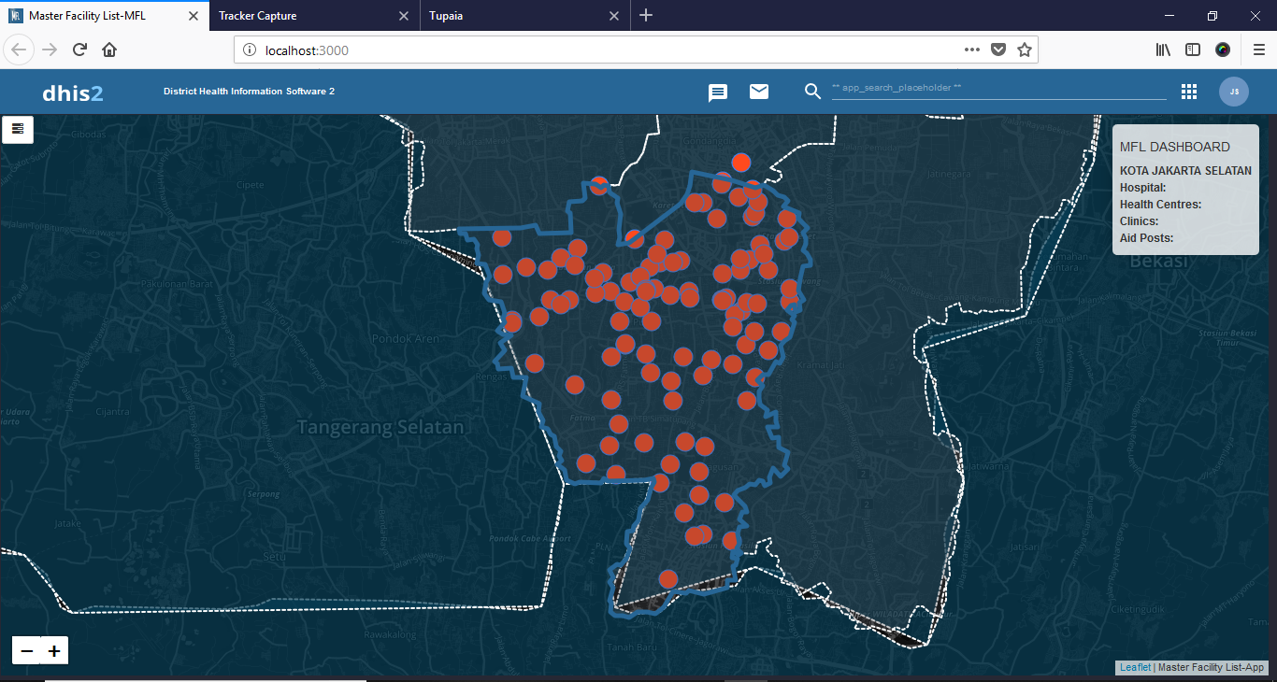Image resolution: width=1277 pixels, height=682 pixels.
Task: Open the DHIS2 messages chat icon
Action: (x=718, y=92)
